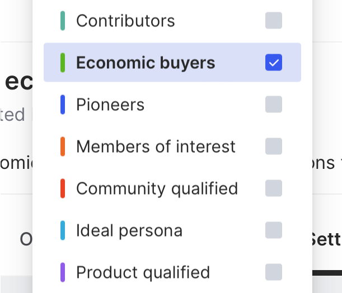Tick the Members of interest checkbox
Screen dimensions: 342x293
tap(274, 146)
